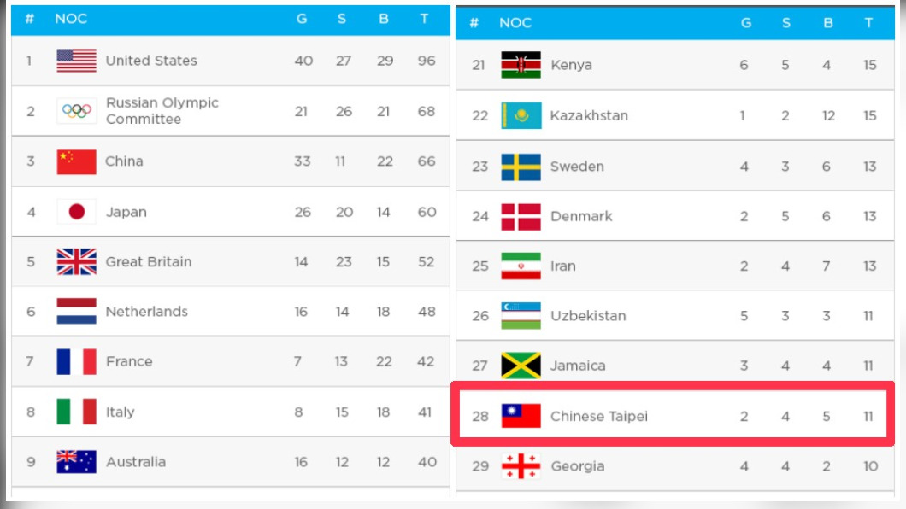Sort by G column in left table
906x509 pixels.
click(302, 19)
